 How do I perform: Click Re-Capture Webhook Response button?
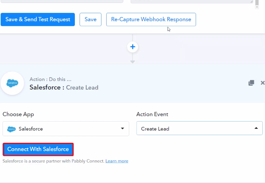pos(151,19)
